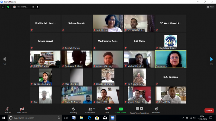
Task: Open the Reactions menu
Action: 156,110
